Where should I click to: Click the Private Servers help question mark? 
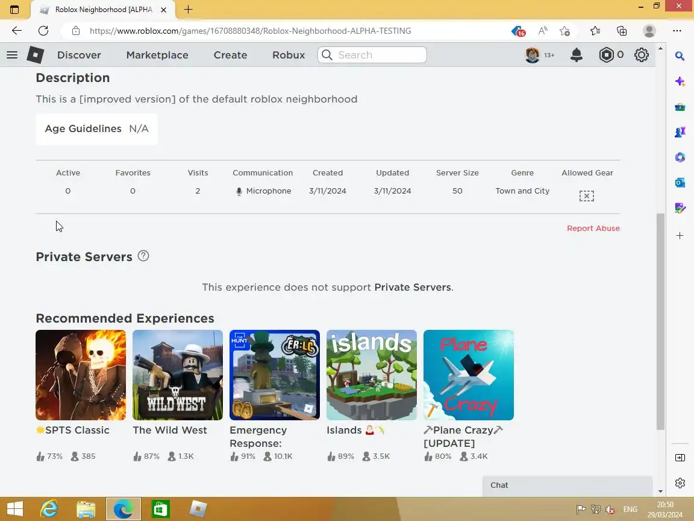[143, 256]
